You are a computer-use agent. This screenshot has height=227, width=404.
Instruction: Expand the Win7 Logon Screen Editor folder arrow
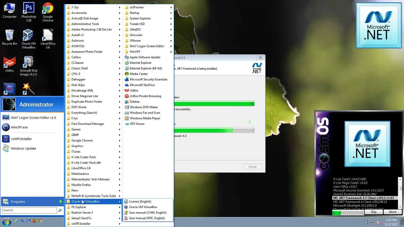(x=171, y=46)
